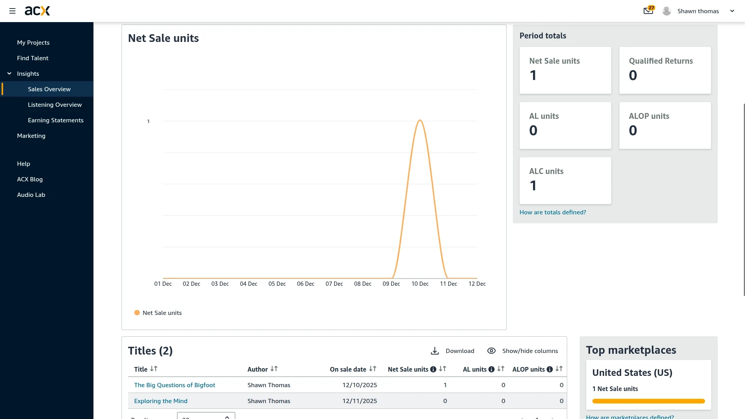Viewport: 745px width, 419px height.
Task: Open the messages inbox envelope icon
Action: point(648,11)
